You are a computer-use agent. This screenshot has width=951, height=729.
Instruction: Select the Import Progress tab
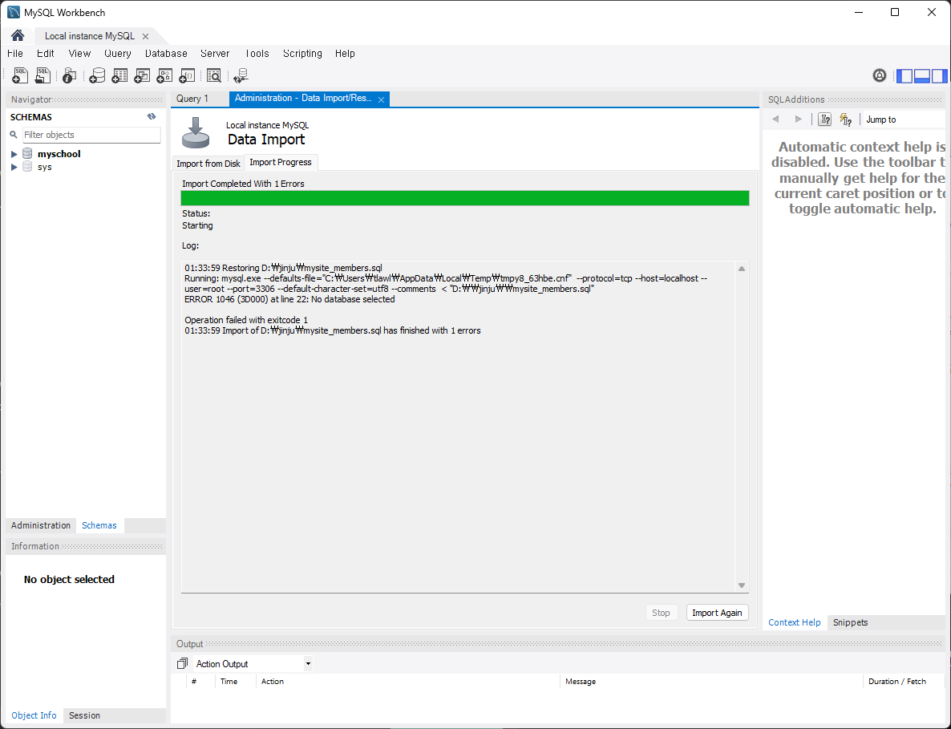(281, 163)
